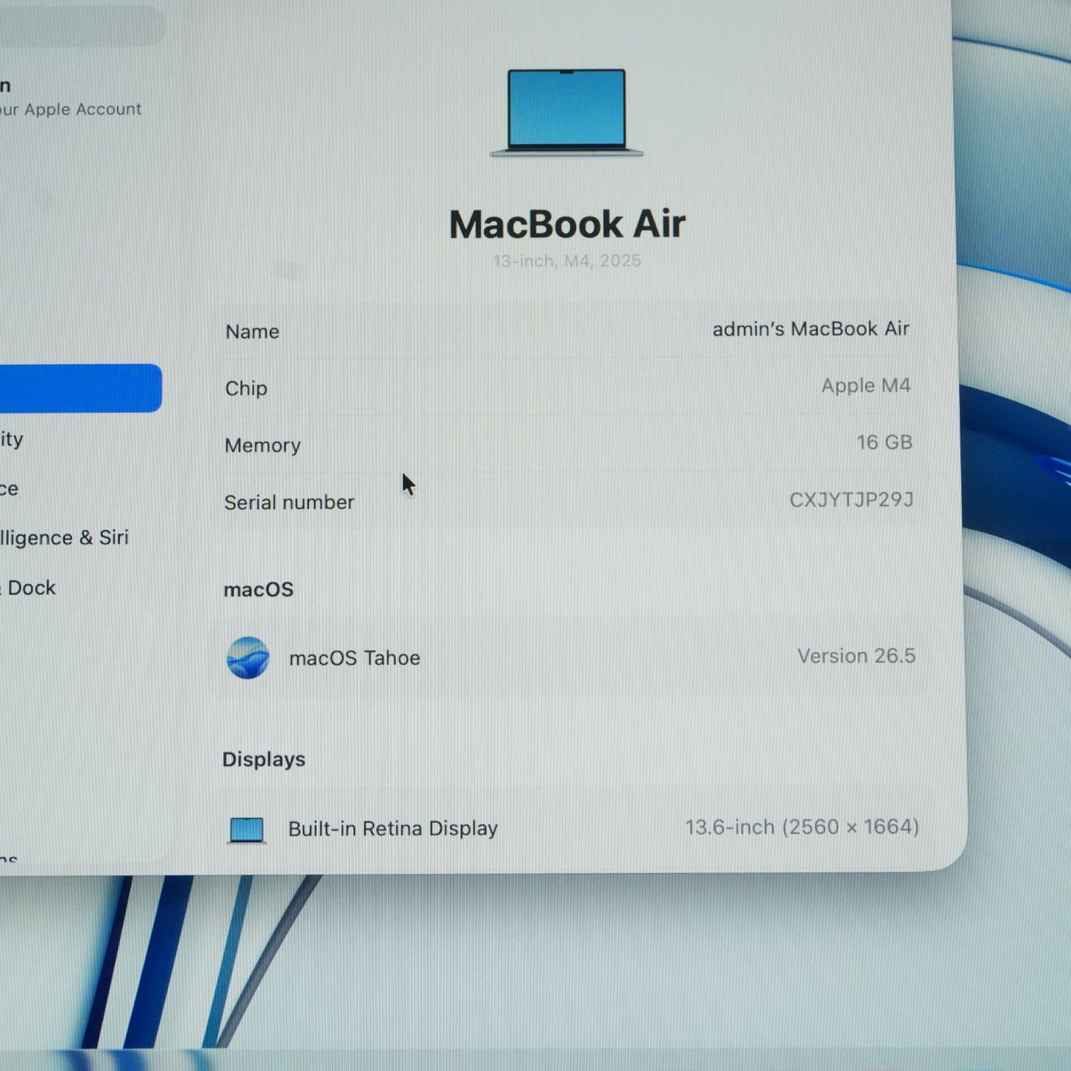Open Apple Intelligence & Siri settings

coord(64,537)
